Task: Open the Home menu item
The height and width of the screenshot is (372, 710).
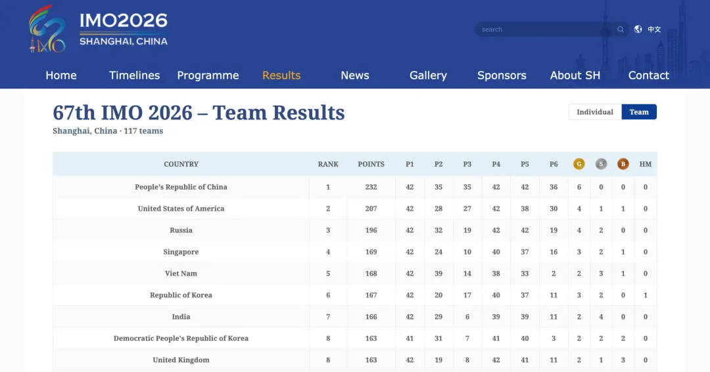Action: [61, 75]
